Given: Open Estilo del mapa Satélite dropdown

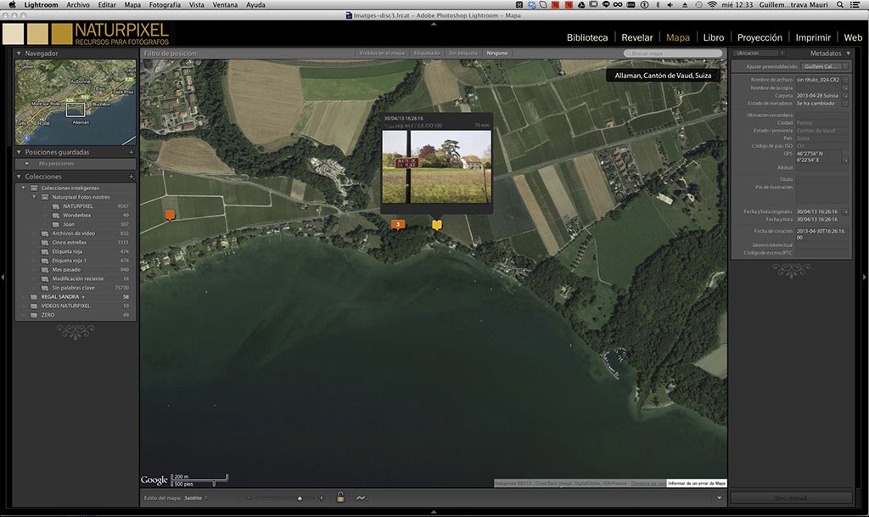Looking at the screenshot, I should pyautogui.click(x=196, y=497).
